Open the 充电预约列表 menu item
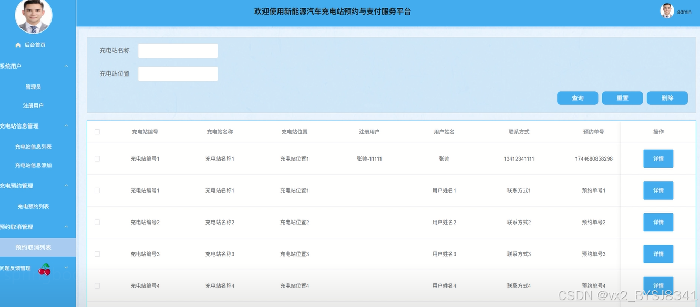 tap(33, 207)
